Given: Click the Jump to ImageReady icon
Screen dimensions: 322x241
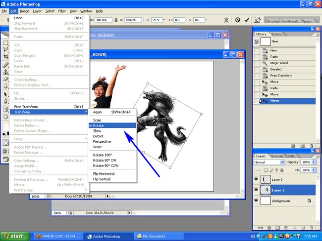Looking at the screenshot, I should tap(6, 159).
